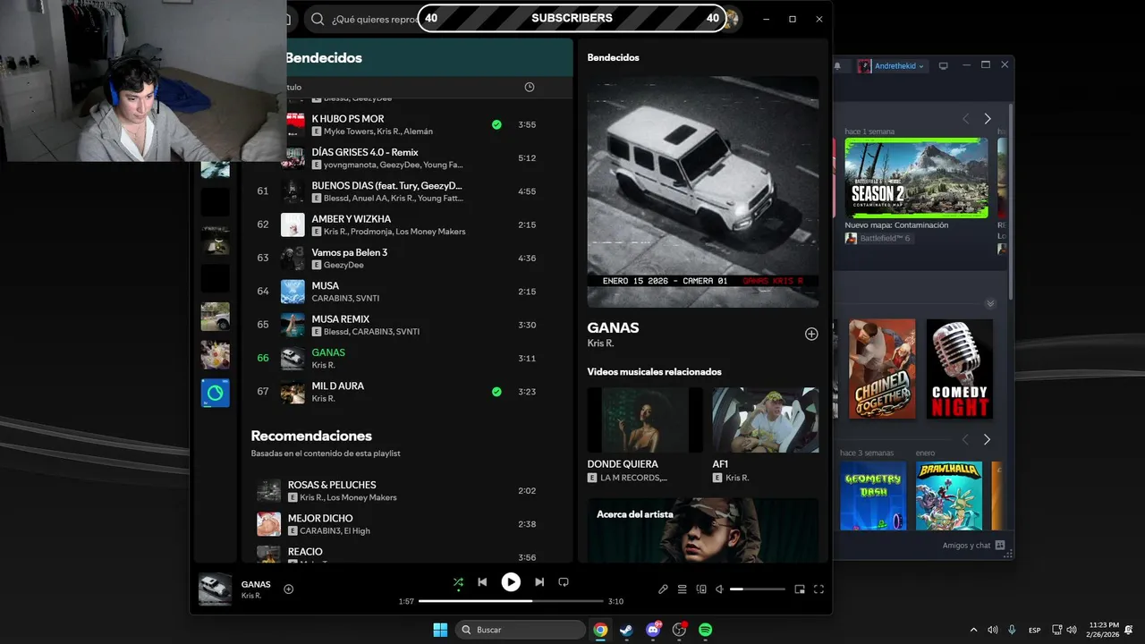Toggle saved checkmark for MIL D AURA

[x=496, y=392]
